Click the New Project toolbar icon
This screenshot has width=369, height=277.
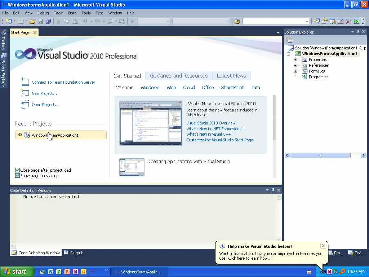9,21
